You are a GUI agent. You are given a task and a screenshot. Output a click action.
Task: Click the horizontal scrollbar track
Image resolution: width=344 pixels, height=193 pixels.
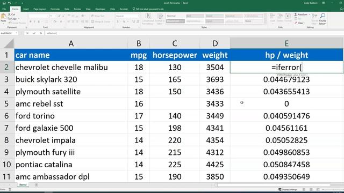(x=274, y=185)
